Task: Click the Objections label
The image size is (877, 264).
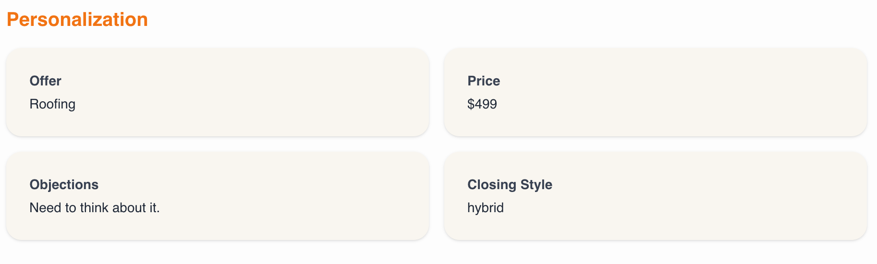Action: [64, 184]
